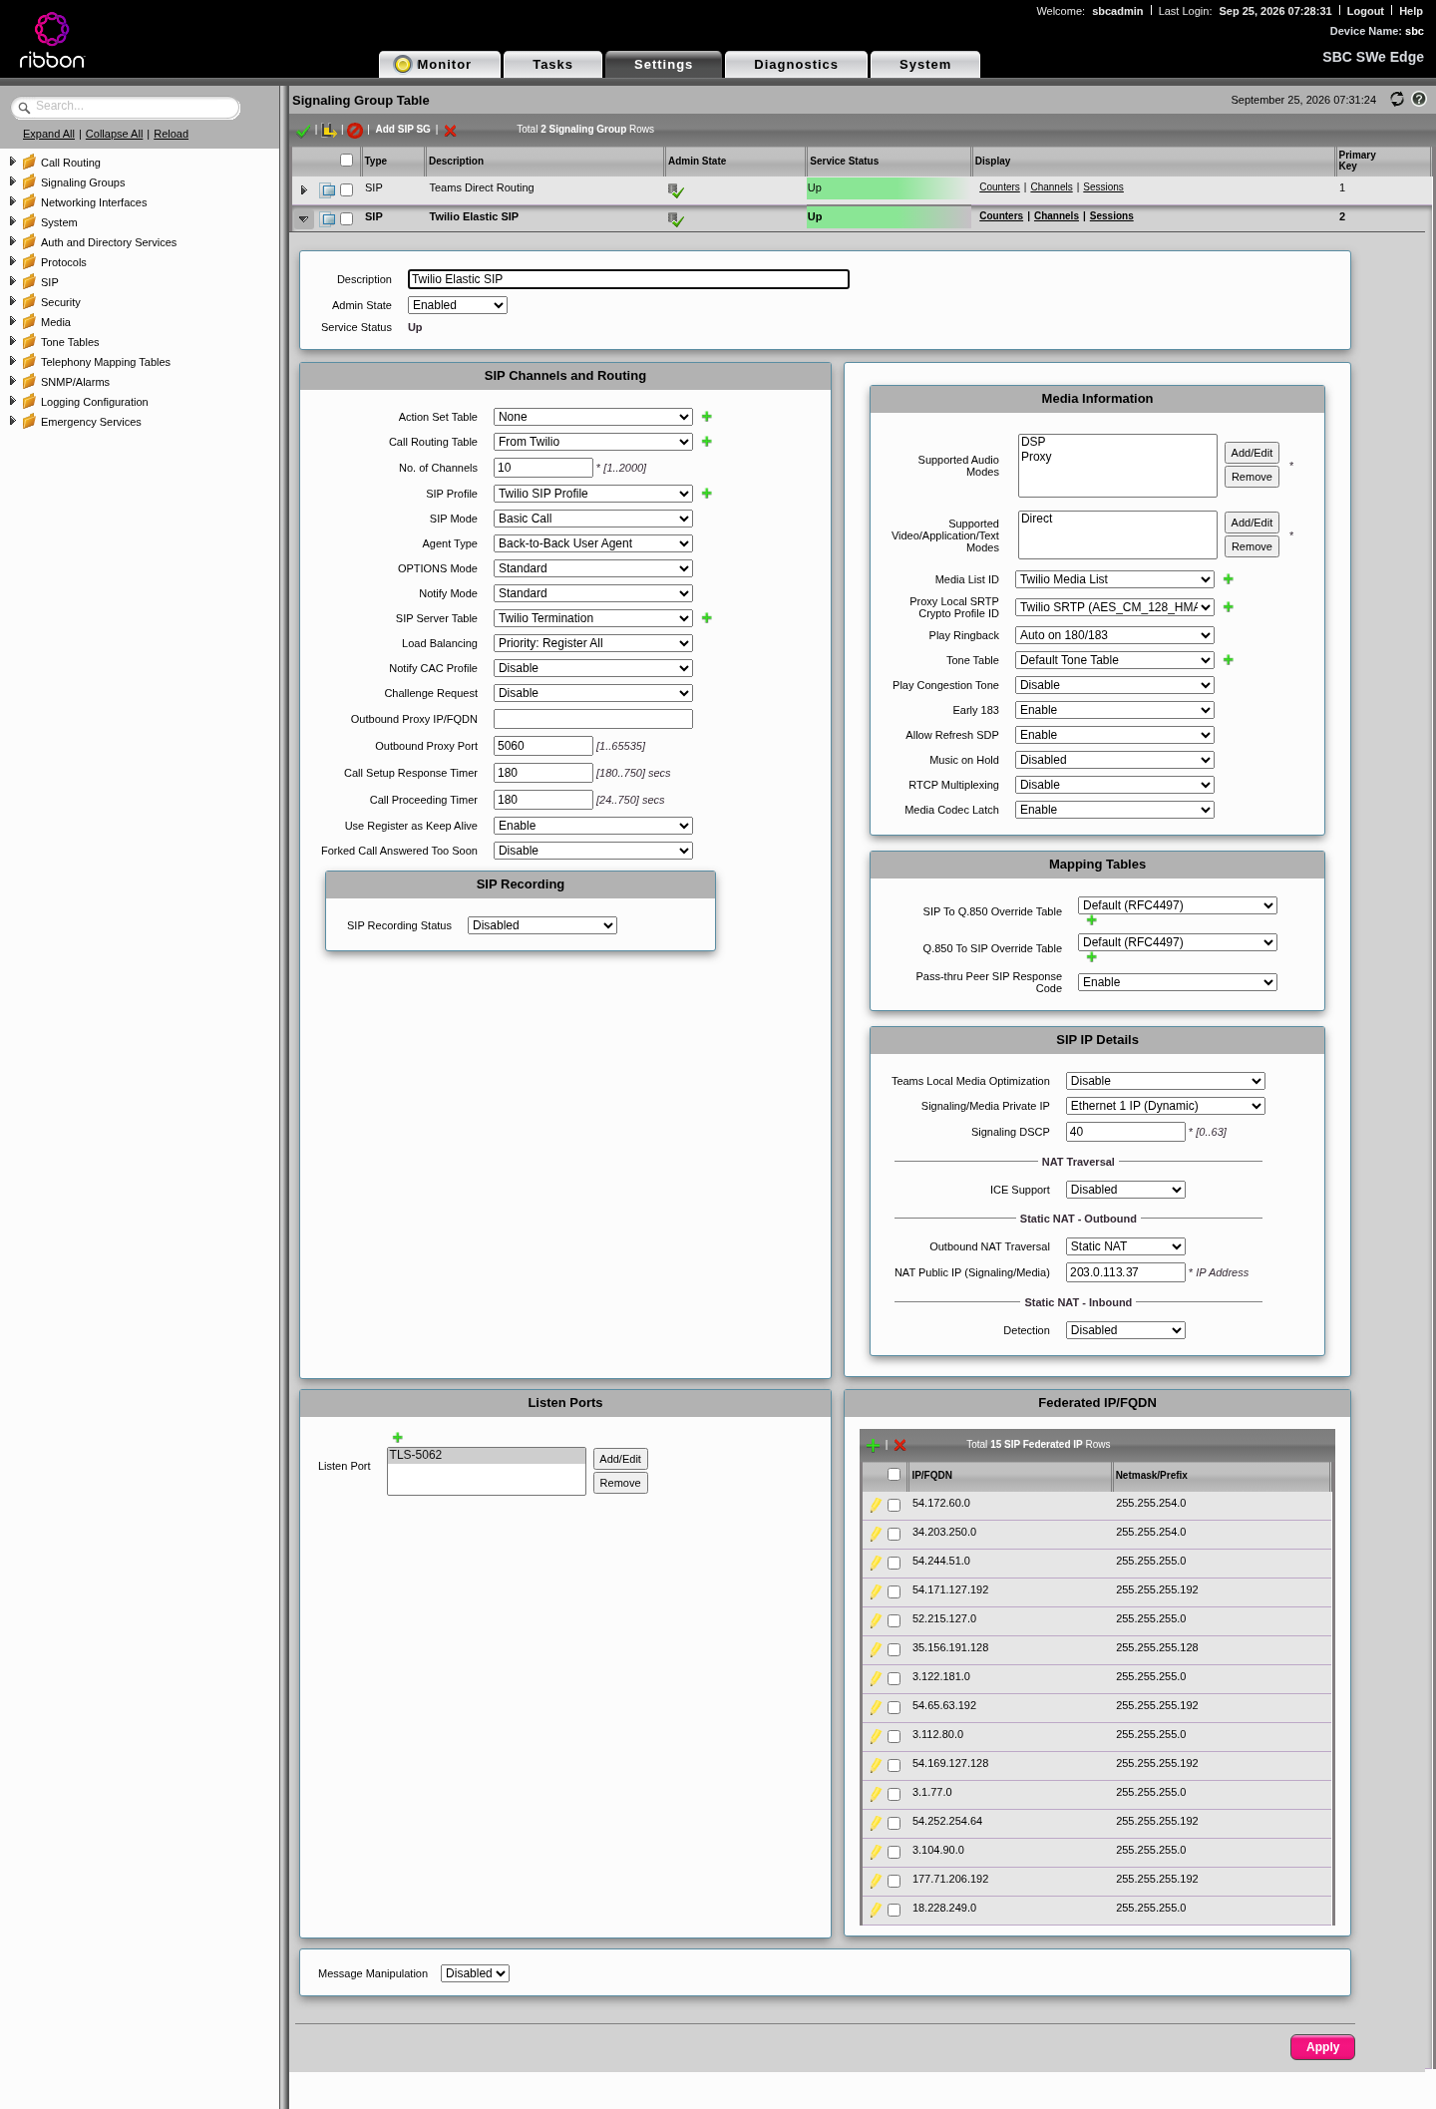Click green plus beside Call Routing Table
Viewport: 1436px width, 2109px height.
[707, 442]
